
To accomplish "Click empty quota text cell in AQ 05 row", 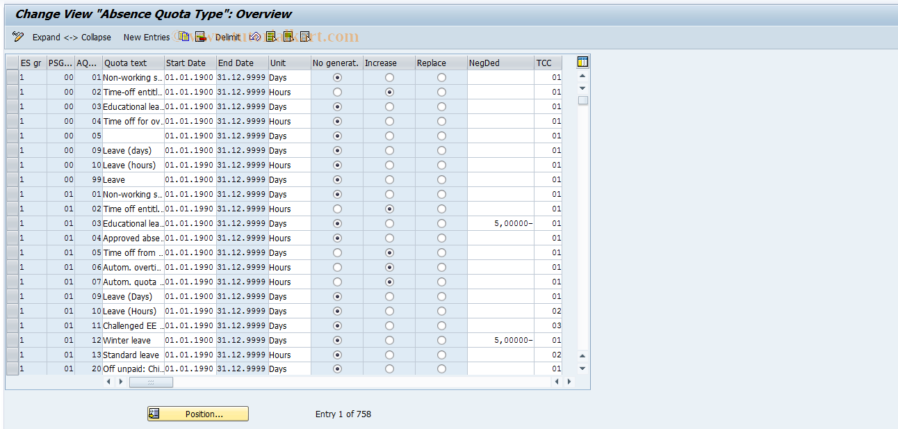I will coord(133,136).
